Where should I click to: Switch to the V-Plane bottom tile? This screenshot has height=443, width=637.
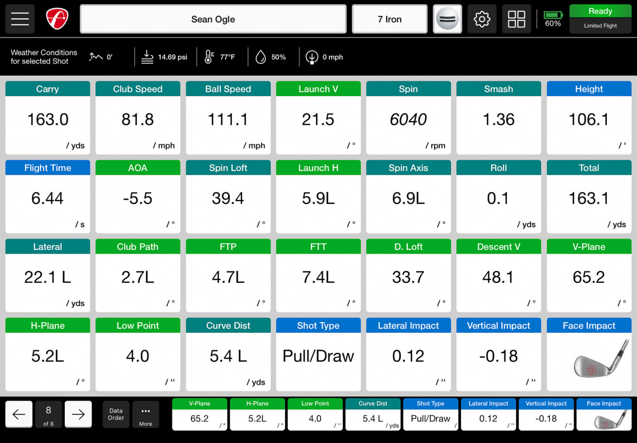coord(199,414)
